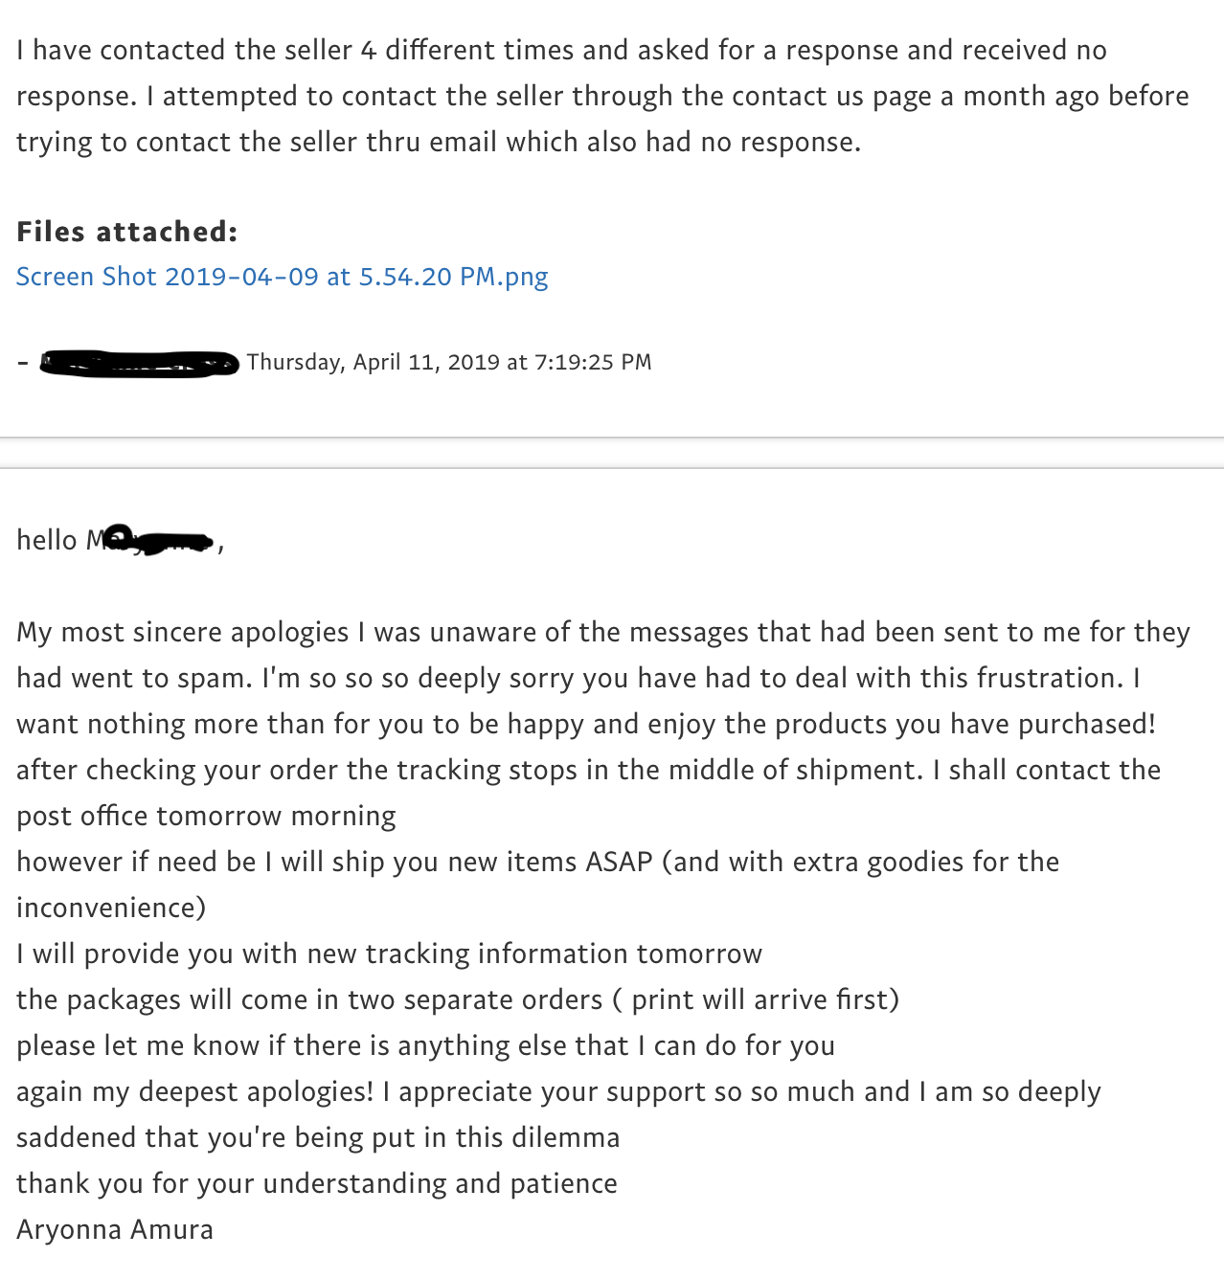
Task: Click the word 'ASAP' in the reply
Action: [x=619, y=862]
